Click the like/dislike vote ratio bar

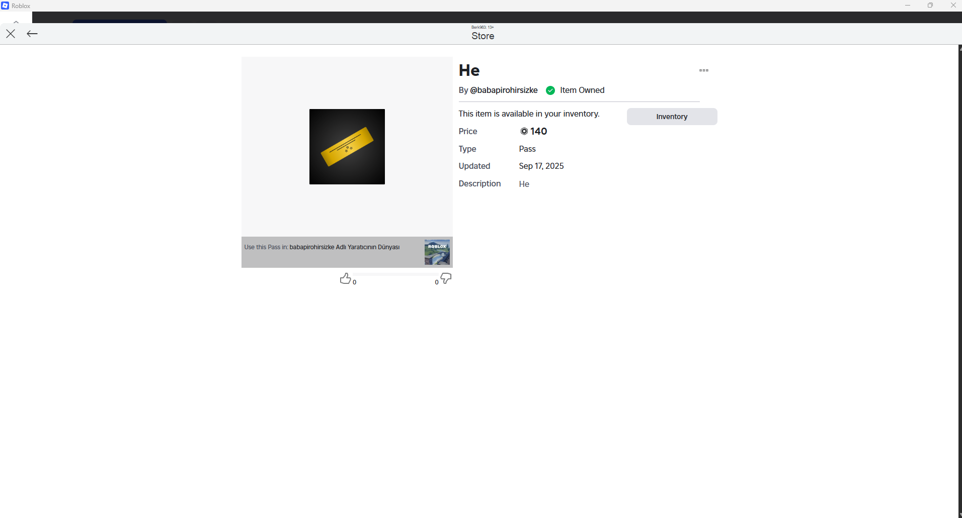(395, 274)
